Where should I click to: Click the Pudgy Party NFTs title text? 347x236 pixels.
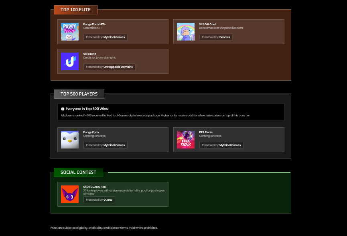coord(95,24)
